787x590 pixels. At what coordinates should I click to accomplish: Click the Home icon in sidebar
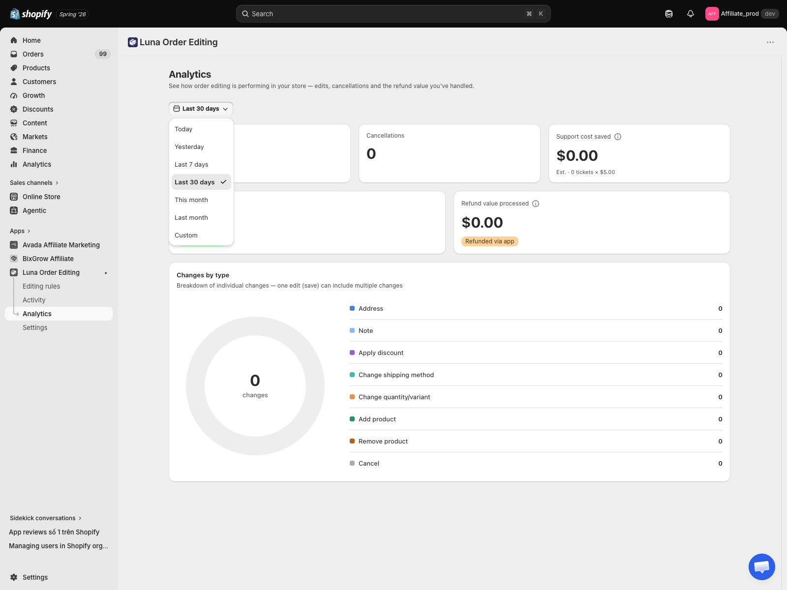click(14, 40)
